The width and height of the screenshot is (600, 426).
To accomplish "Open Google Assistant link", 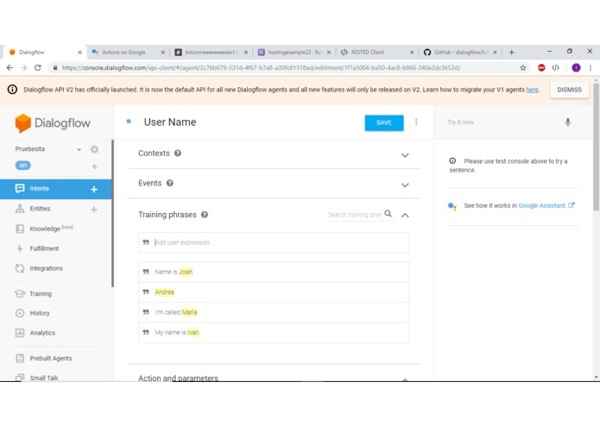I will [546, 205].
